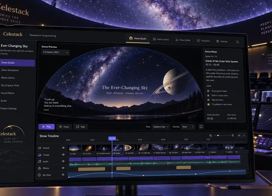The width and height of the screenshot is (272, 196).
Task: Click the Celestack logo in the header
Action: tap(13, 34)
